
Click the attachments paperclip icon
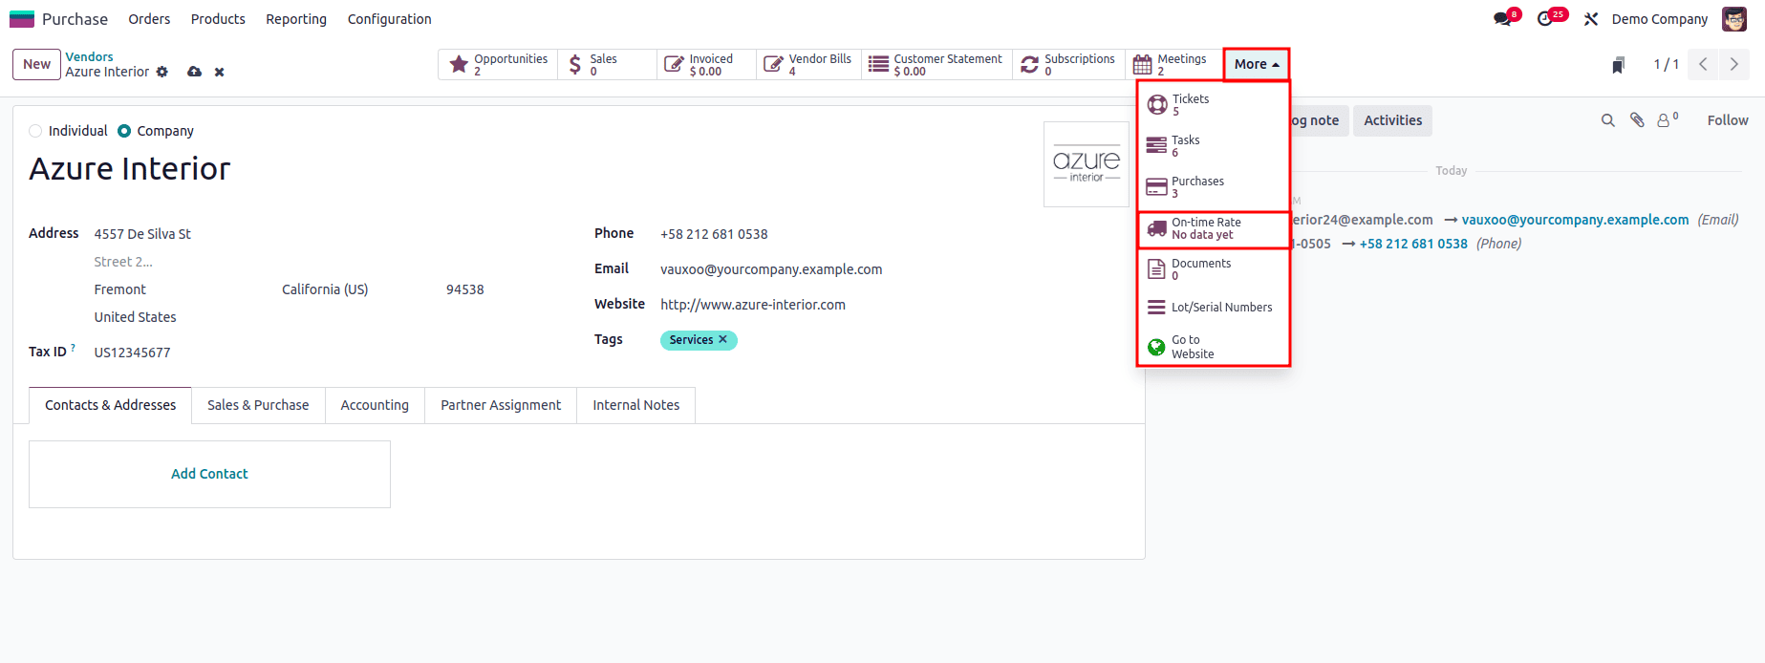(x=1637, y=120)
